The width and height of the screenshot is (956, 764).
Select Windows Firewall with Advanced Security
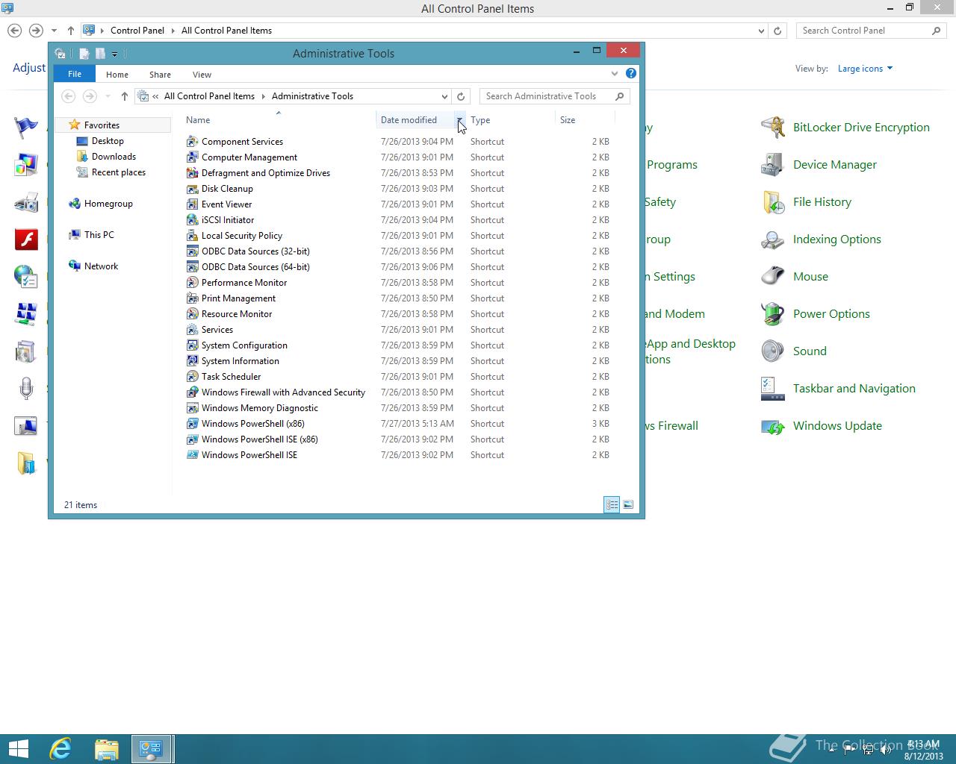(x=283, y=392)
